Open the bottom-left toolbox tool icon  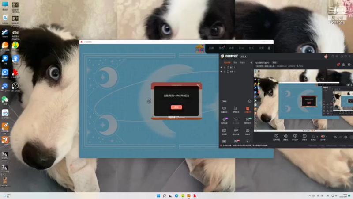[224, 141]
